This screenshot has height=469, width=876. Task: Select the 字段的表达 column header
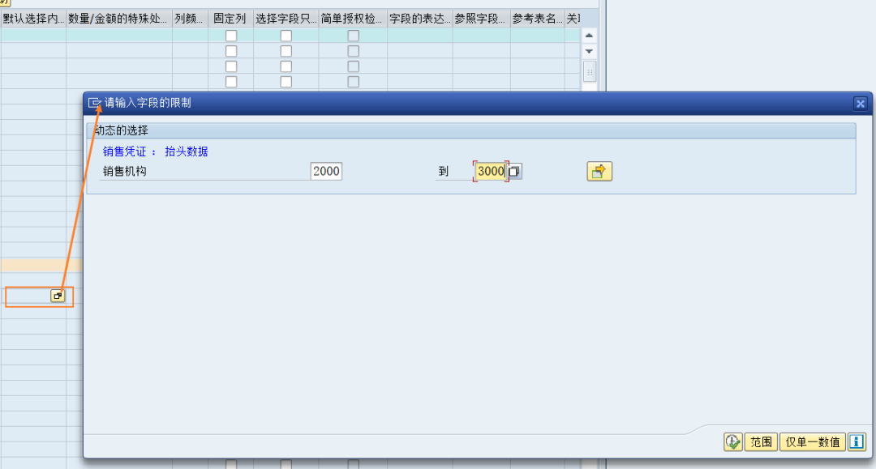[x=420, y=19]
